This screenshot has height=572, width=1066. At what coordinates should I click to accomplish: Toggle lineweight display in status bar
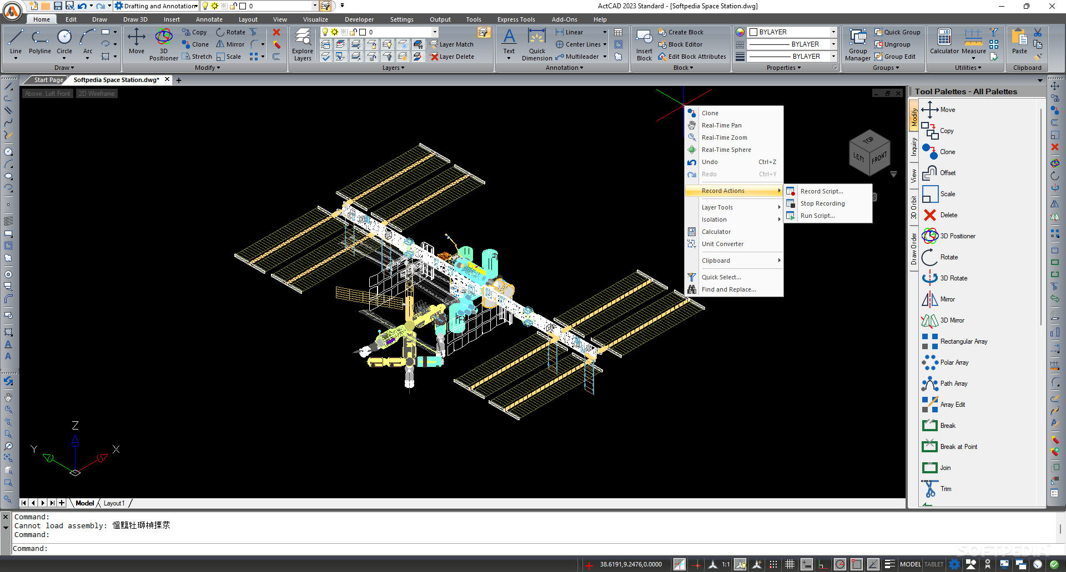point(889,564)
